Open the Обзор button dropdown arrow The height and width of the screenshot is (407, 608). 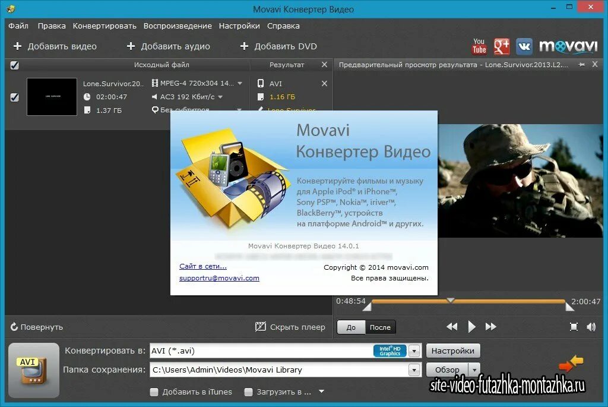pos(474,370)
